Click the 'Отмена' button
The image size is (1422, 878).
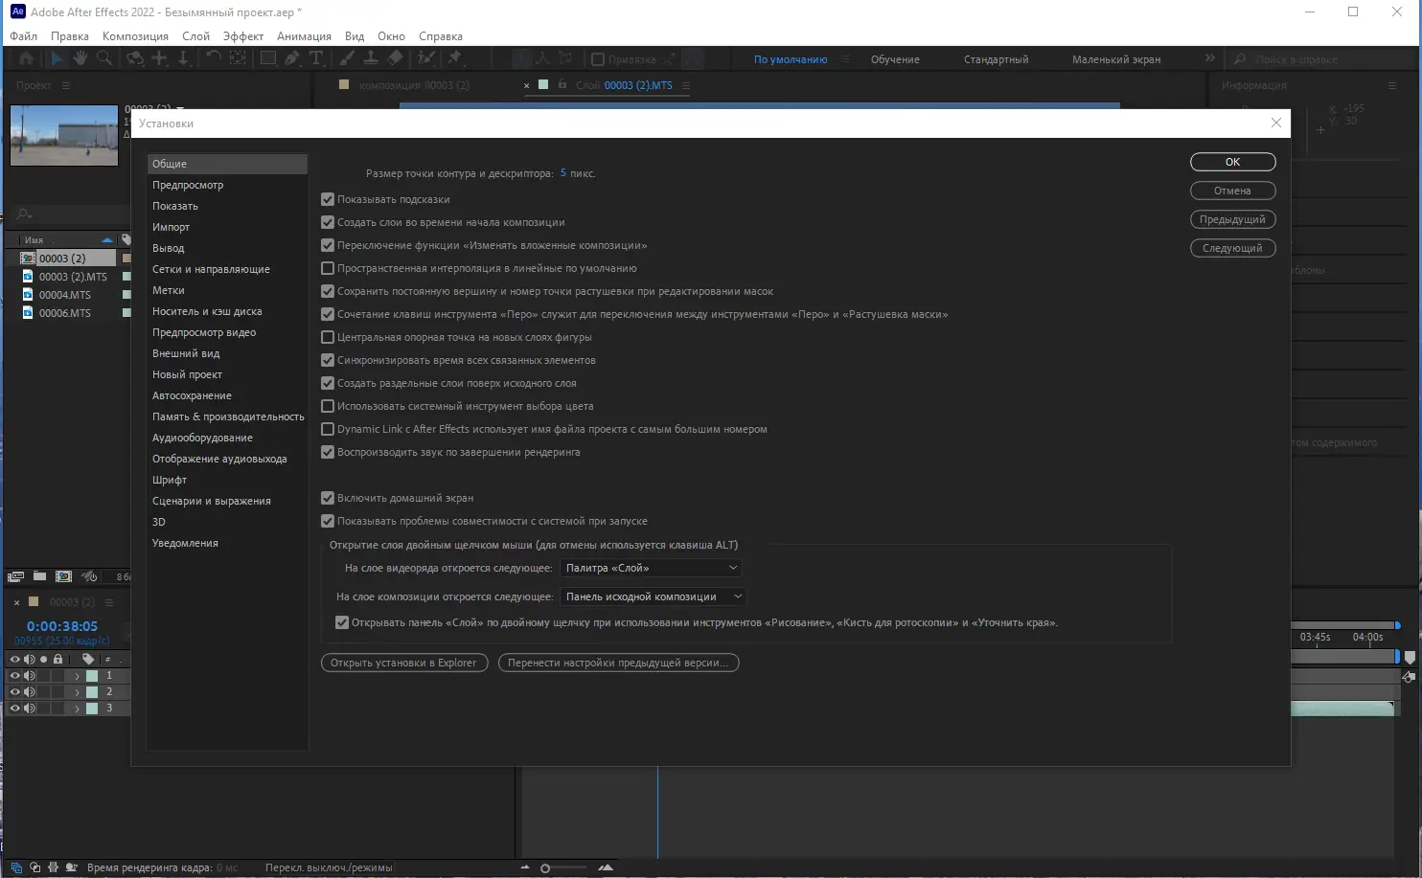point(1232,191)
